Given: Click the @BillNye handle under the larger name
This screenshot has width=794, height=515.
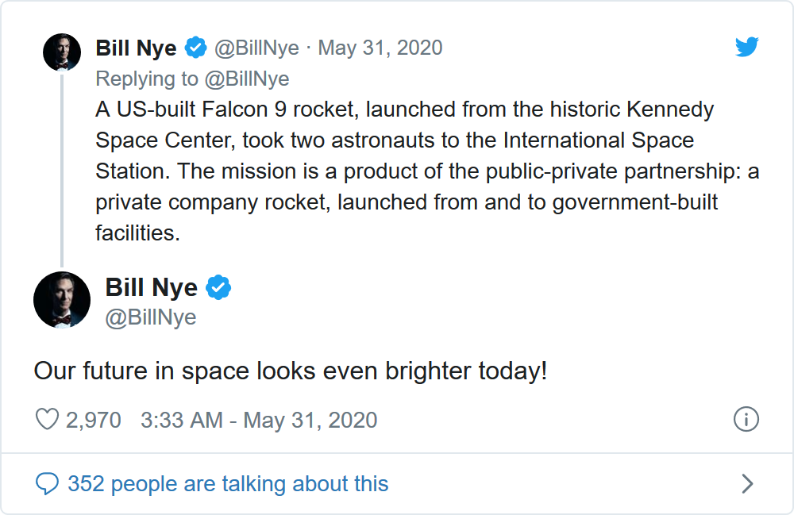Looking at the screenshot, I should 151,317.
